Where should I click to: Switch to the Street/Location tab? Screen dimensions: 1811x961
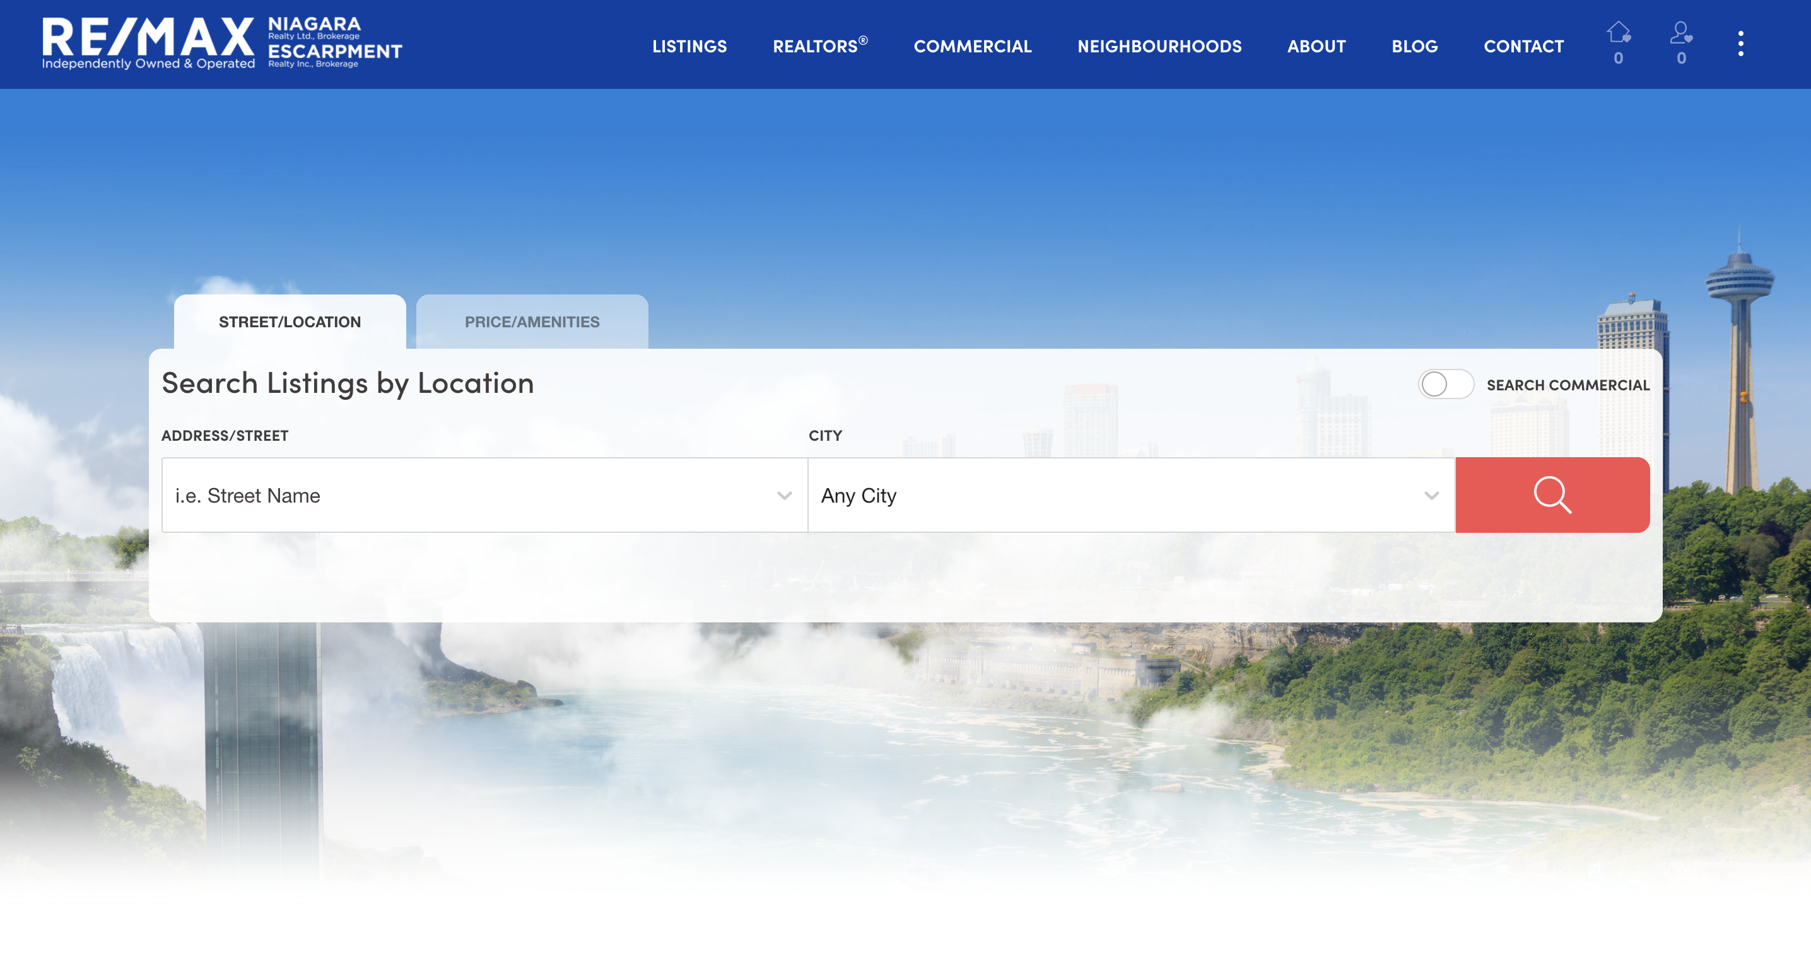(290, 322)
